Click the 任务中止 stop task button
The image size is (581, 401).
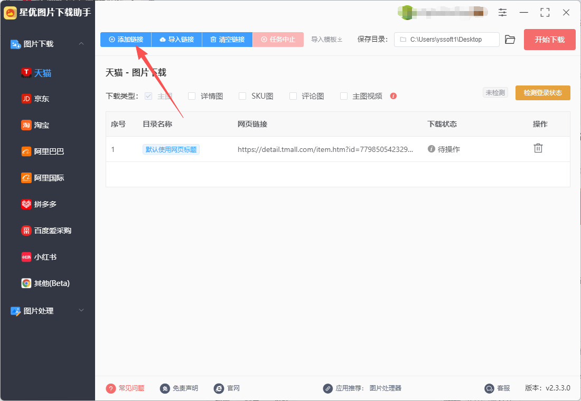click(x=278, y=40)
